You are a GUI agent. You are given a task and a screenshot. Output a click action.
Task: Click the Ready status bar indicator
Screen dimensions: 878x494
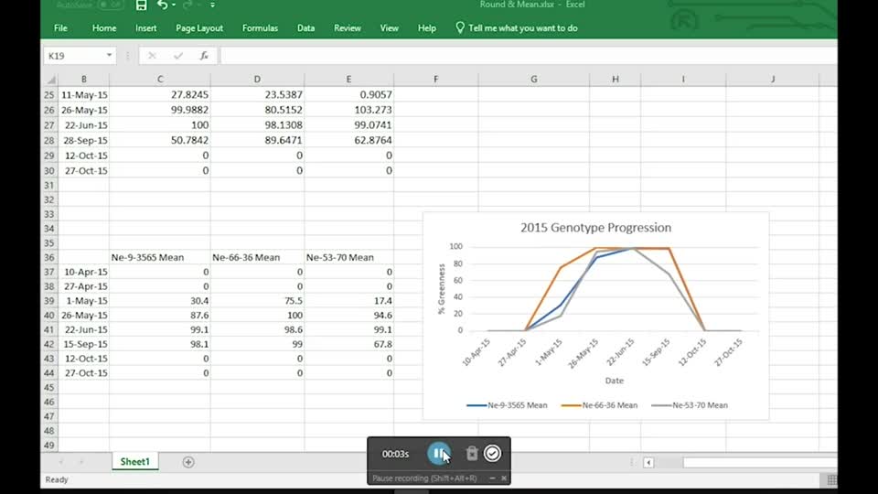[57, 479]
